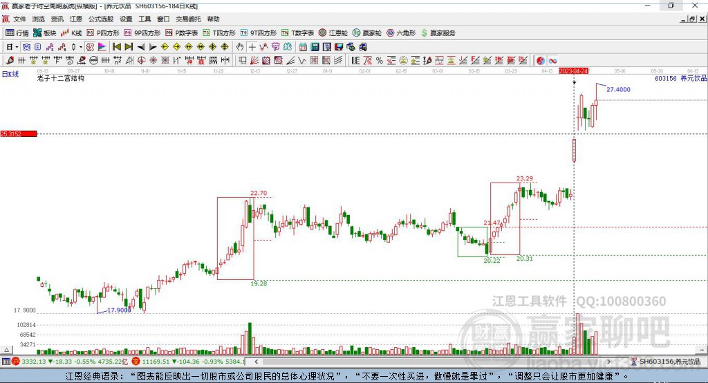Save chart with floppy disk icon
The image size is (708, 383).
pos(339,47)
